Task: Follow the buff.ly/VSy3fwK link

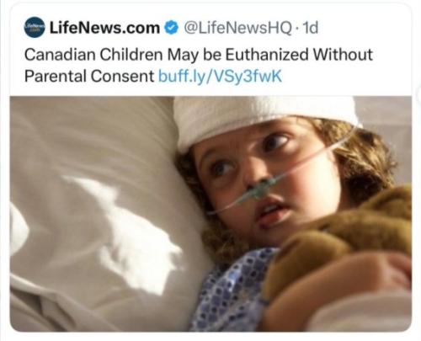Action: point(220,77)
